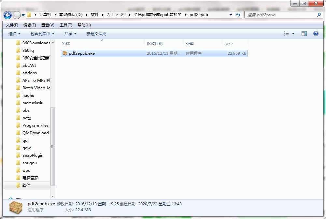Open the 共享 dropdown
326x219 pixels.
(70, 34)
